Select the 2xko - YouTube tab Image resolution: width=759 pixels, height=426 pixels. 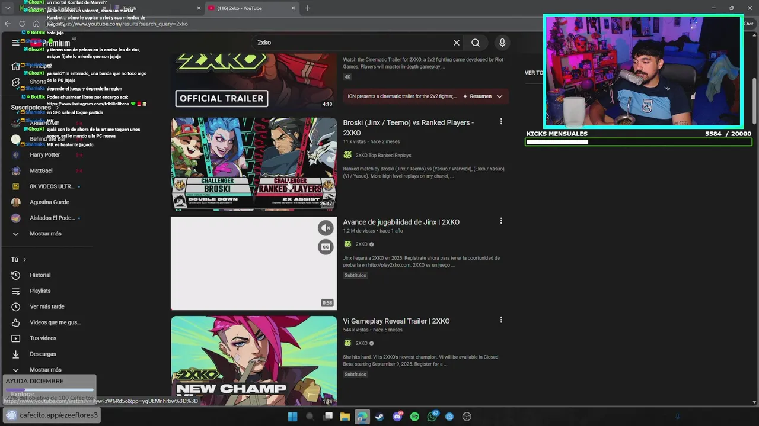pyautogui.click(x=252, y=8)
